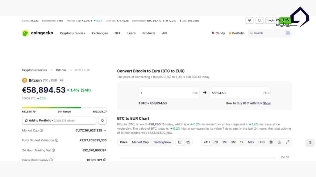This screenshot has height=177, width=316.
Task: Click the price alert bell icon
Action: pos(102,120)
